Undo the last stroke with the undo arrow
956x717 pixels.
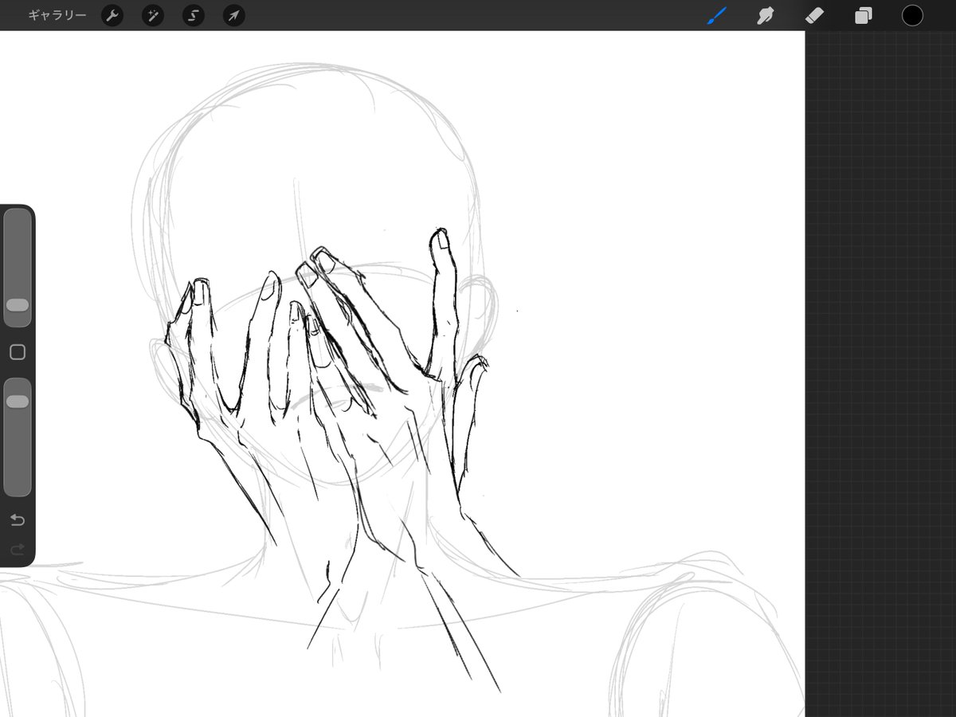coord(18,520)
